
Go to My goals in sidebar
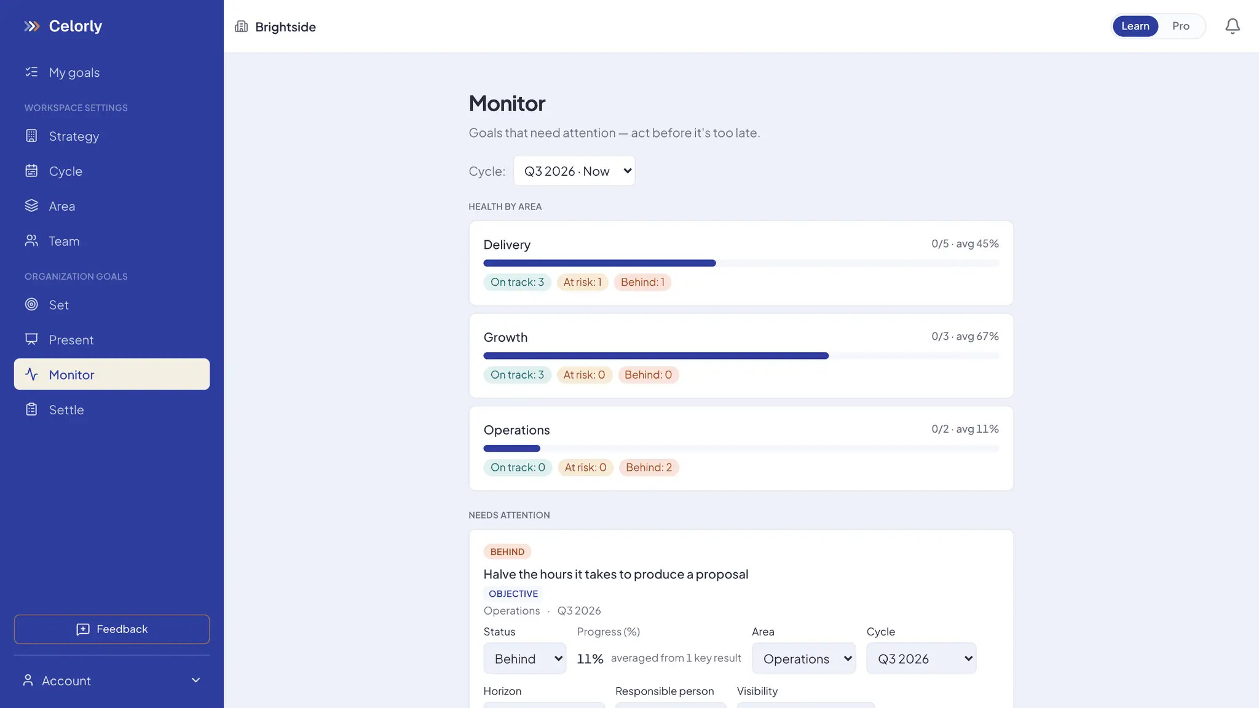(112, 73)
